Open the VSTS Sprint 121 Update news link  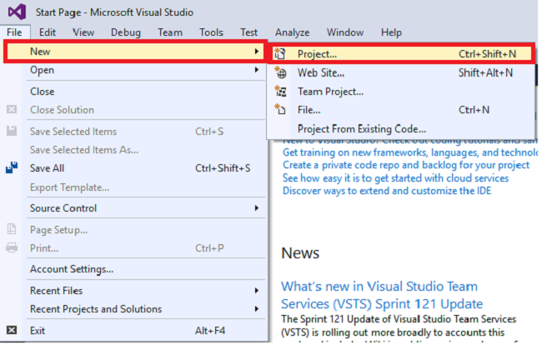[x=382, y=295]
